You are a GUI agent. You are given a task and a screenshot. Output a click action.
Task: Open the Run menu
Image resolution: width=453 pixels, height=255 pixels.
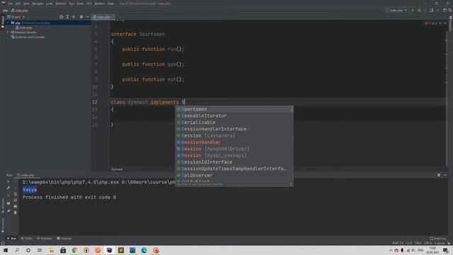pos(71,4)
